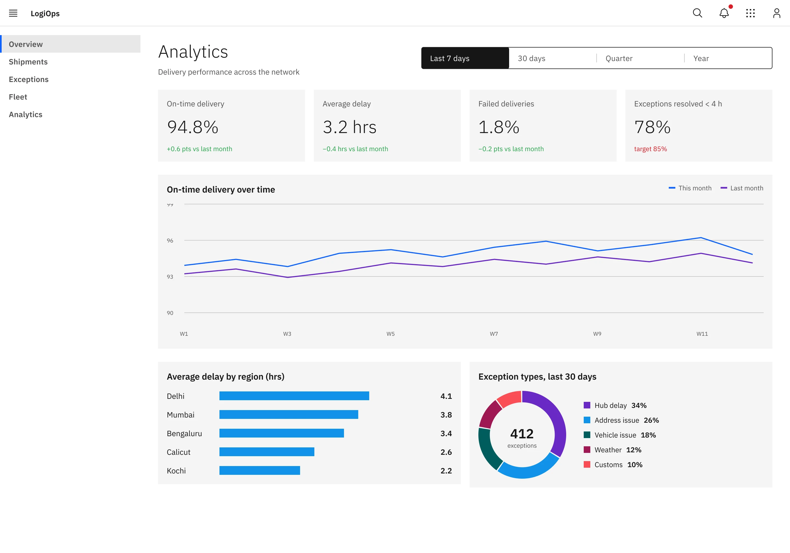
Task: Click the search magnifier icon
Action: (698, 13)
